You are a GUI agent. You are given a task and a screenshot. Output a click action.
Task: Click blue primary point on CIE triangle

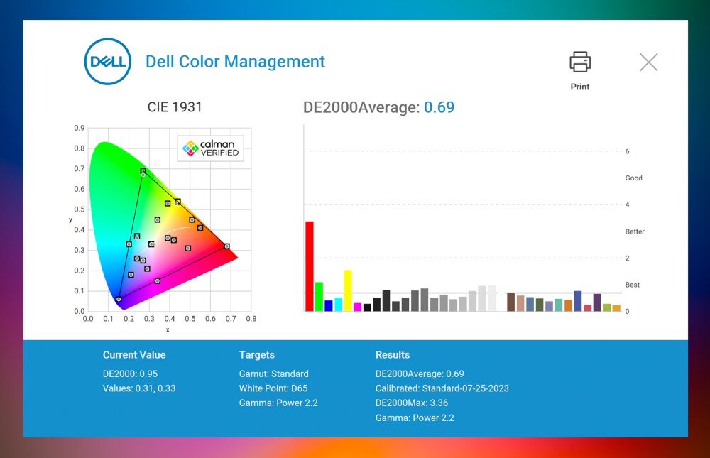click(119, 300)
